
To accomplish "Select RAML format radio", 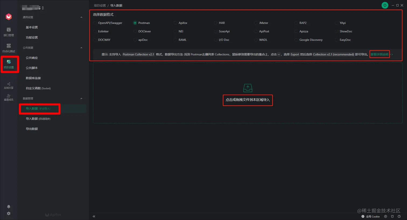I will point(176,40).
